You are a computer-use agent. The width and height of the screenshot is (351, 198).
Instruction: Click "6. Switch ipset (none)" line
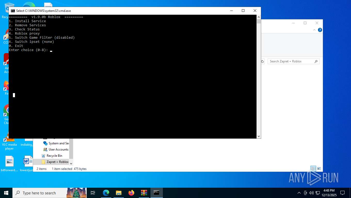coord(31,42)
